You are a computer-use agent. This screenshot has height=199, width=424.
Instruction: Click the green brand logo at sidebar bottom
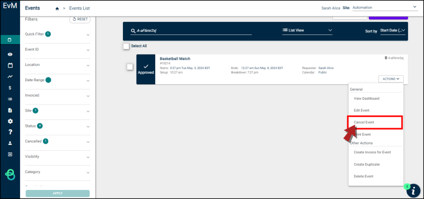tap(10, 174)
